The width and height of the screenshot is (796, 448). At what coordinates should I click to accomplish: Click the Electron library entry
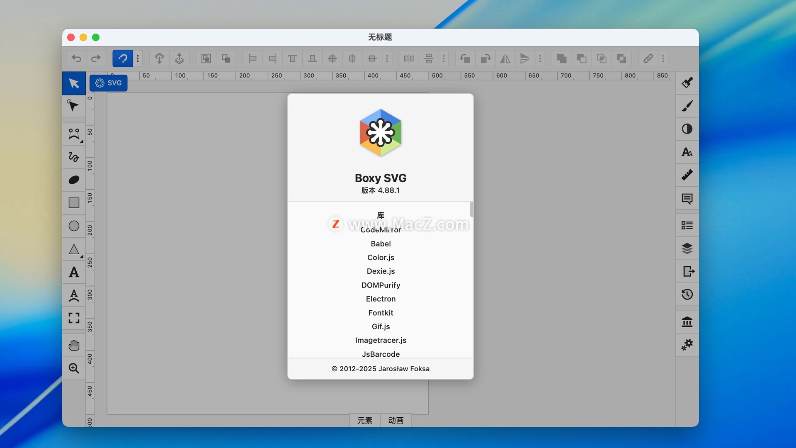click(x=381, y=299)
